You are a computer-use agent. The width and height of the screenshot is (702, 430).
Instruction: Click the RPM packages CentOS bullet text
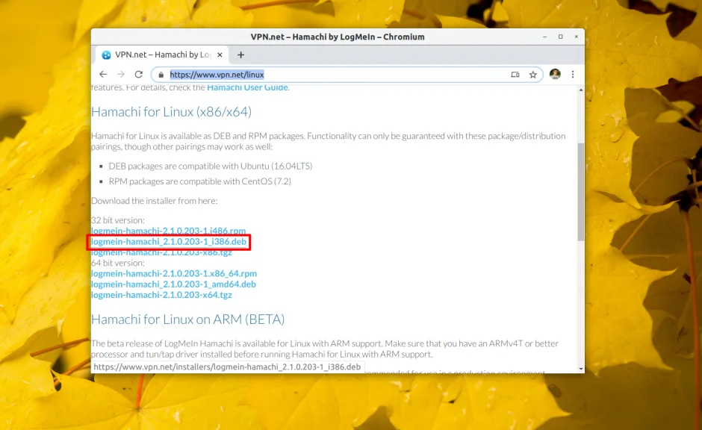199,181
